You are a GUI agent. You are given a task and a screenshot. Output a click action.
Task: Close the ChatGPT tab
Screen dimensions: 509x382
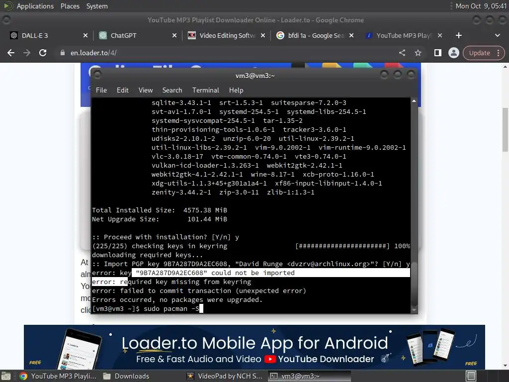coord(174,35)
